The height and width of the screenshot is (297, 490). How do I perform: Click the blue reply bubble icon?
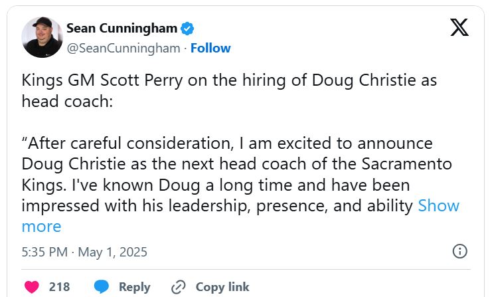point(102,287)
